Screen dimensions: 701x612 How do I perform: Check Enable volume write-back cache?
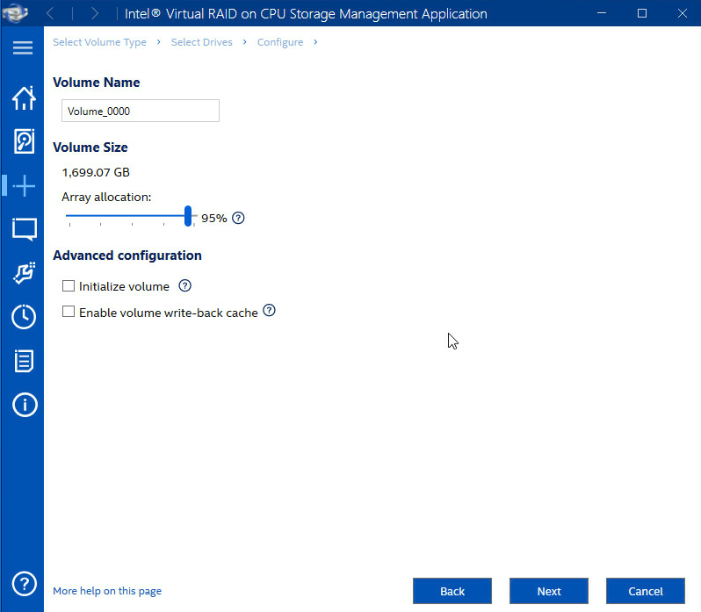pyautogui.click(x=69, y=312)
